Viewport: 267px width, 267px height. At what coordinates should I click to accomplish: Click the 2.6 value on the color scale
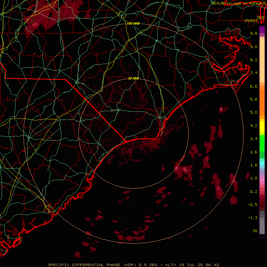click(254, 152)
